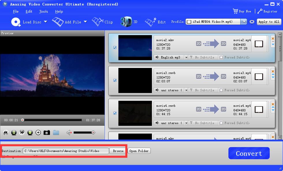Move movie2.mkv down in the list
283x171 pixels.
pyautogui.click(x=273, y=44)
